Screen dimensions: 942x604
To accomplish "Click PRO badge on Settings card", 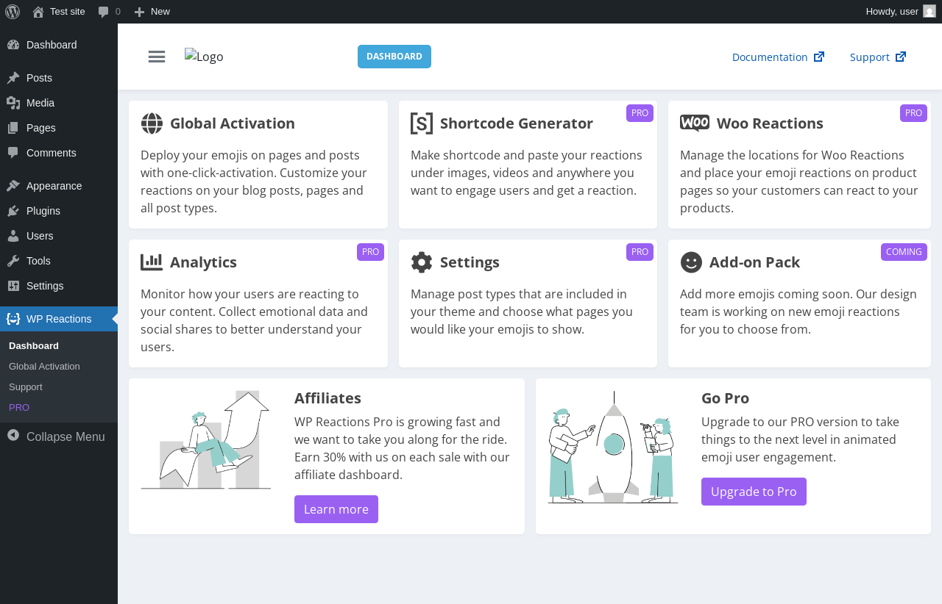I will pos(640,252).
